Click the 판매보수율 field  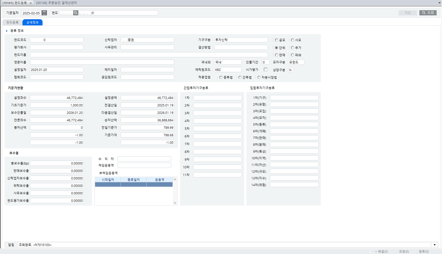tap(57, 171)
